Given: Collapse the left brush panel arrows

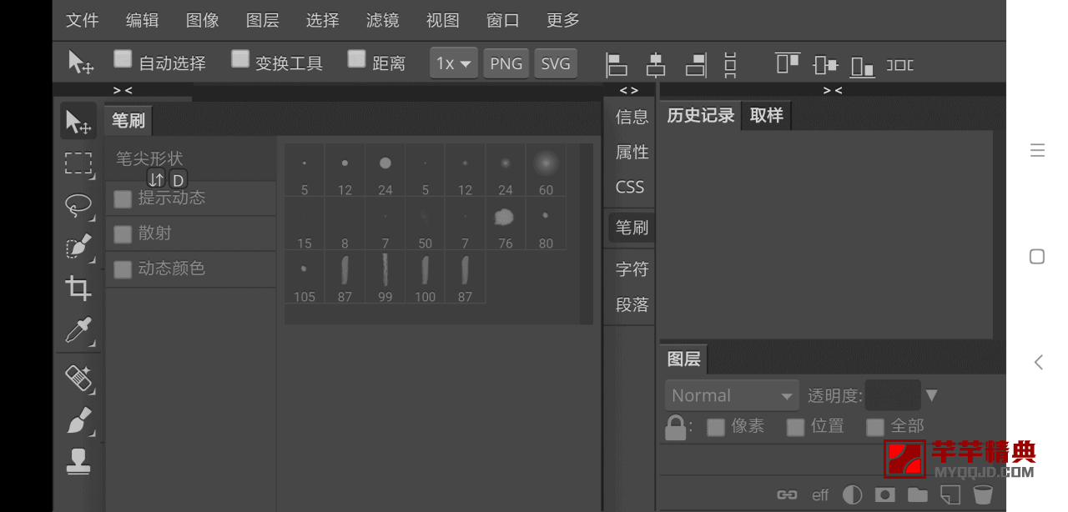Looking at the screenshot, I should pyautogui.click(x=123, y=90).
